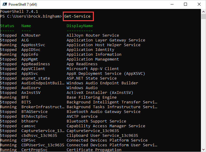This screenshot has height=152, width=206.
Task: Click Connected Devices Platform Service text
Action: (x=107, y=140)
